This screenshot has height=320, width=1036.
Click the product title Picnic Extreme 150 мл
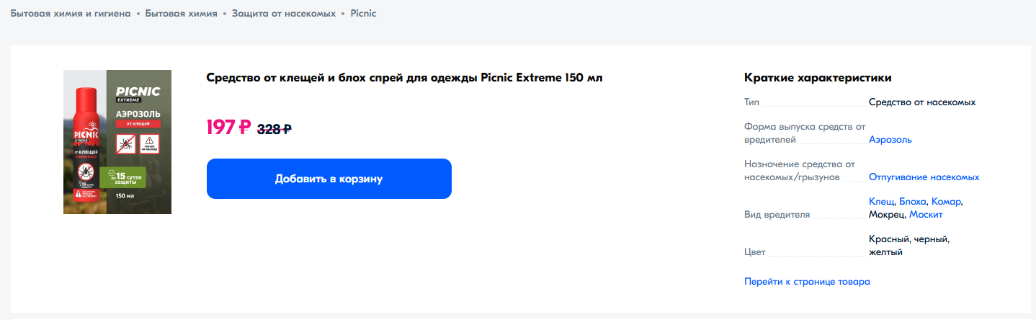tap(404, 78)
